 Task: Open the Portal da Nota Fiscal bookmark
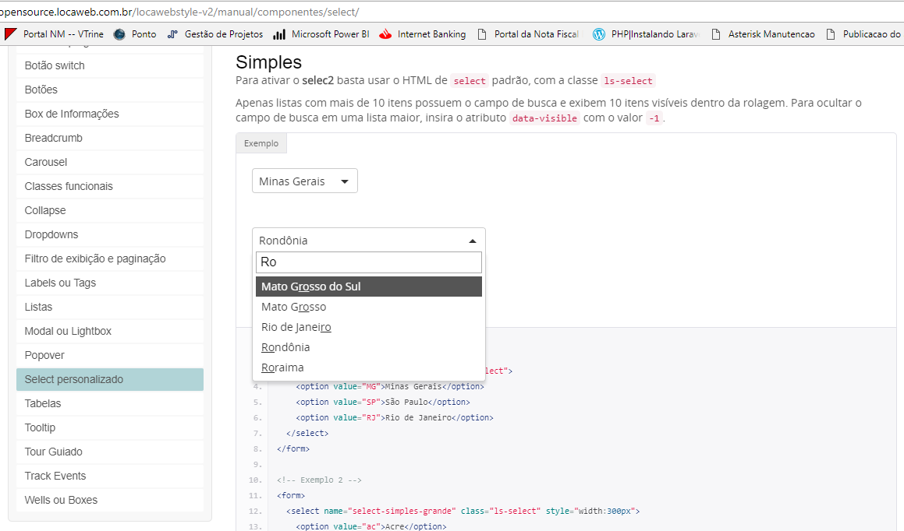pyautogui.click(x=528, y=34)
